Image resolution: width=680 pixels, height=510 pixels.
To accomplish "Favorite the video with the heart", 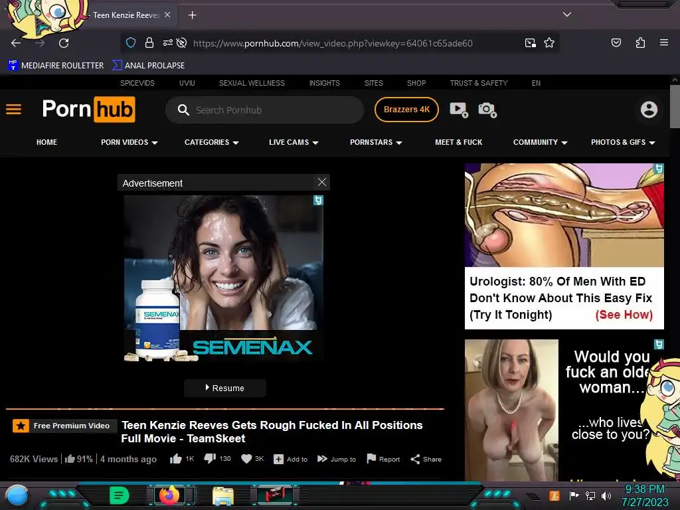I will pyautogui.click(x=252, y=459).
